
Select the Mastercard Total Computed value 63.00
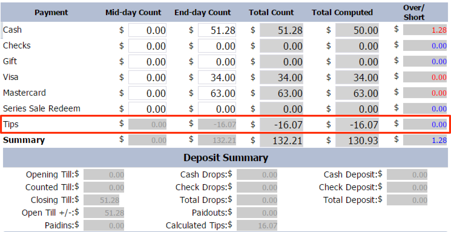click(357, 93)
